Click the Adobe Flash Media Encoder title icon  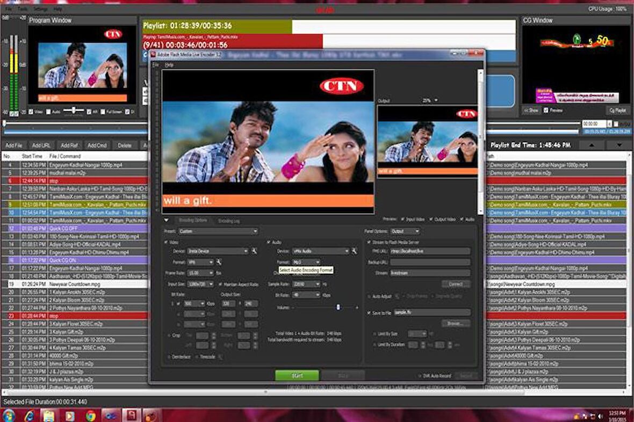153,54
